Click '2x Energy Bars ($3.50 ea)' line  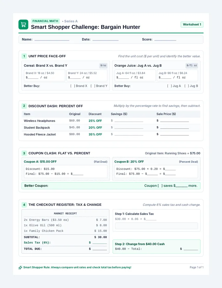pos(46,220)
